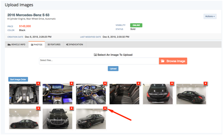Open the front grille thumbnail

click(58, 119)
